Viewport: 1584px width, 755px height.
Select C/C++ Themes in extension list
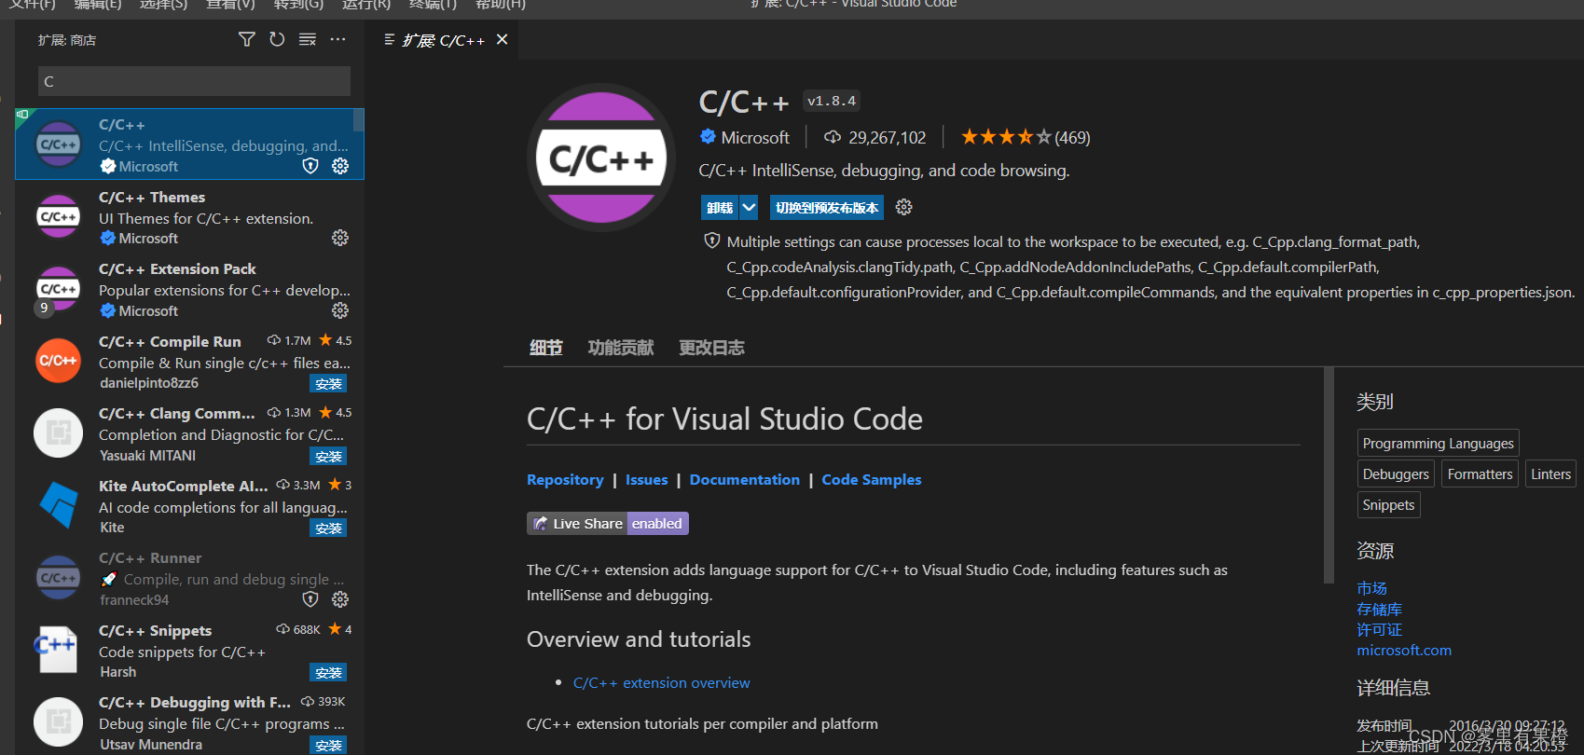tap(189, 217)
